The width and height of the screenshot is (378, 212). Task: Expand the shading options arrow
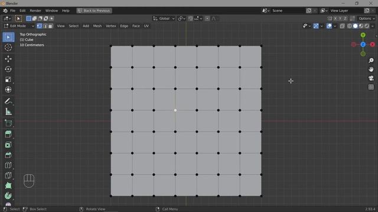[373, 26]
